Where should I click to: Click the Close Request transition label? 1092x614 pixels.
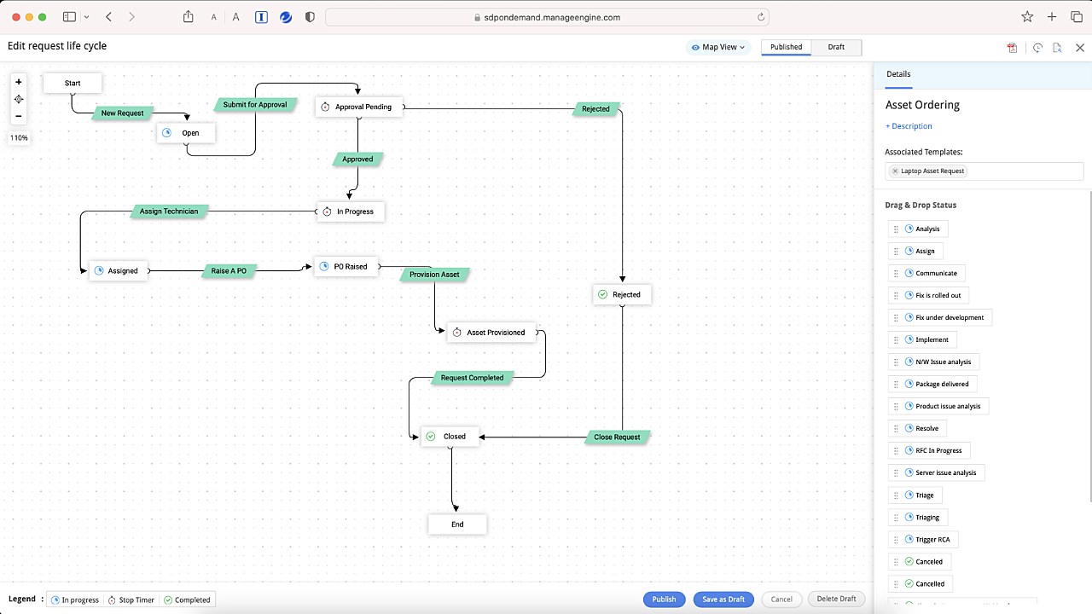click(617, 437)
